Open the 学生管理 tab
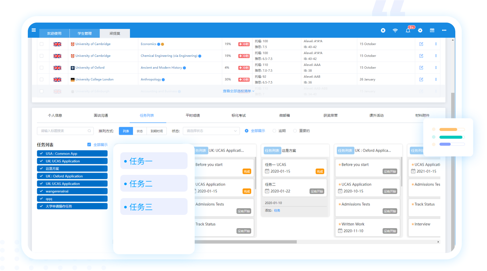 tap(84, 34)
